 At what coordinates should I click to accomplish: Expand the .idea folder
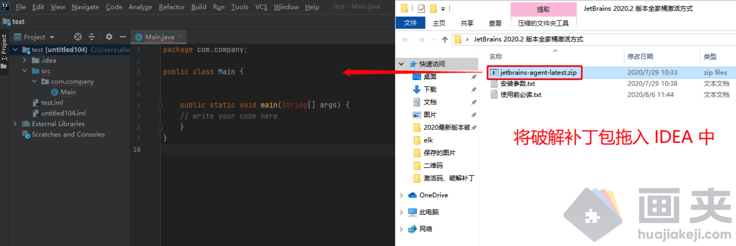(x=25, y=60)
